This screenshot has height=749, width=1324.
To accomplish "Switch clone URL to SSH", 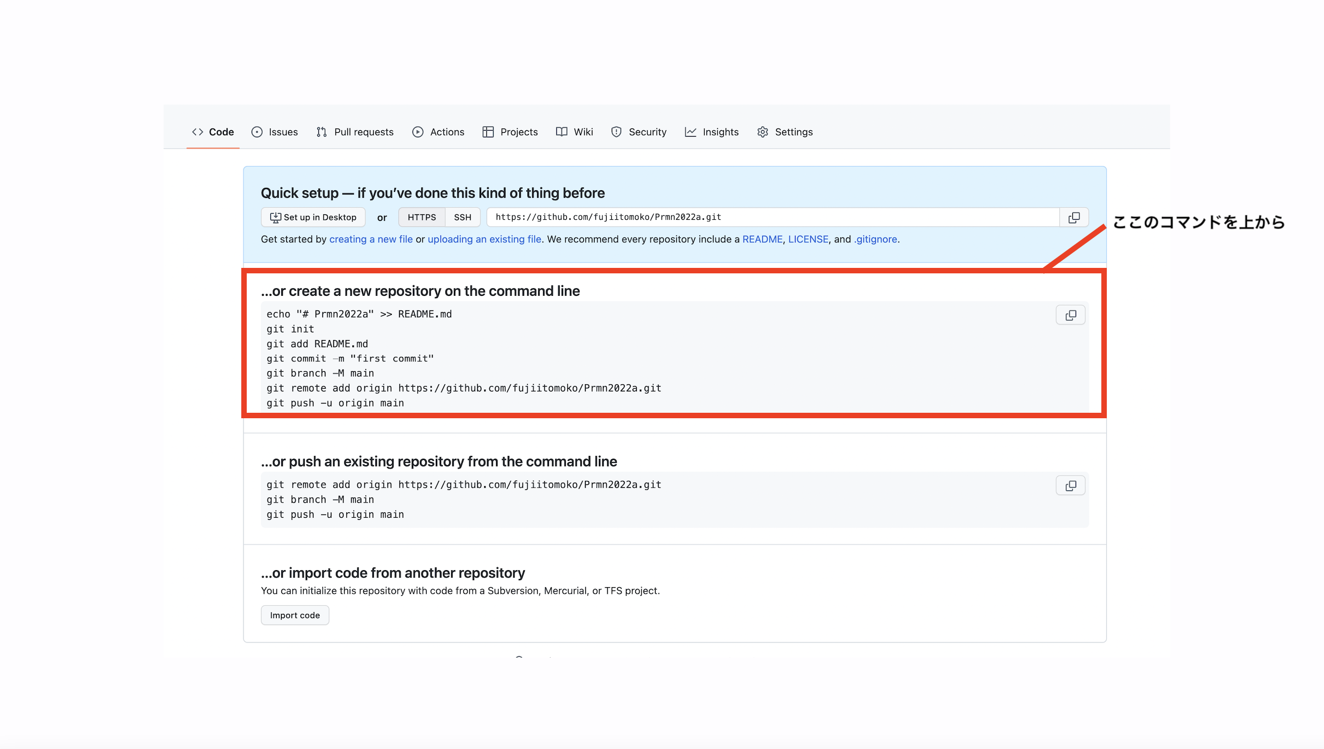I will pos(462,217).
